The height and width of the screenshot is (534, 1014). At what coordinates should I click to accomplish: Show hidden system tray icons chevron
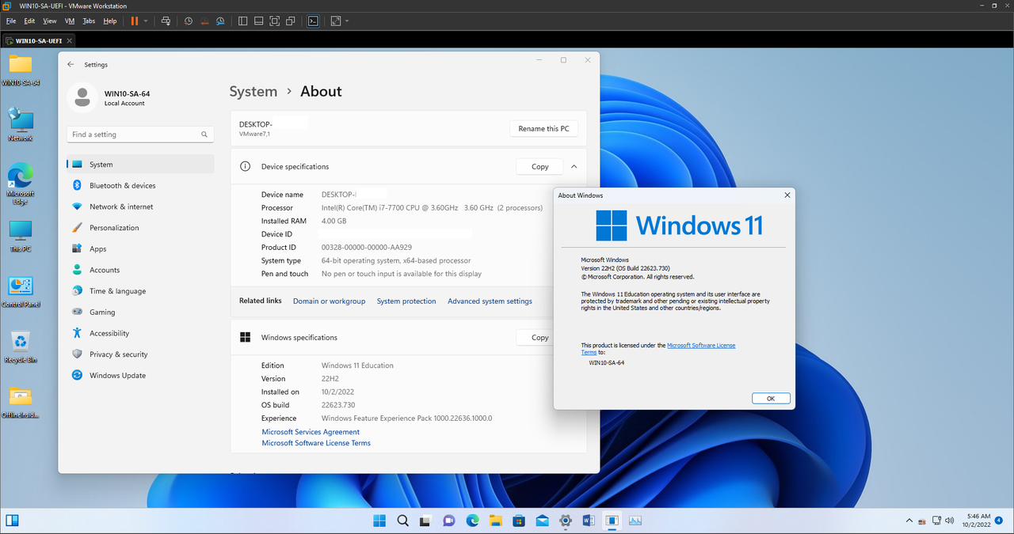[909, 521]
